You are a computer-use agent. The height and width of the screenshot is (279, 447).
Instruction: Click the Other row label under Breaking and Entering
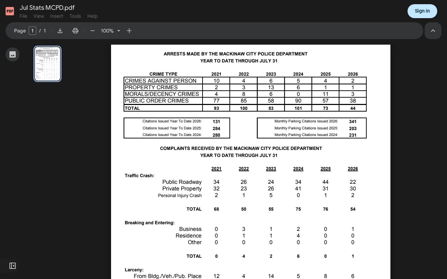[195, 242]
